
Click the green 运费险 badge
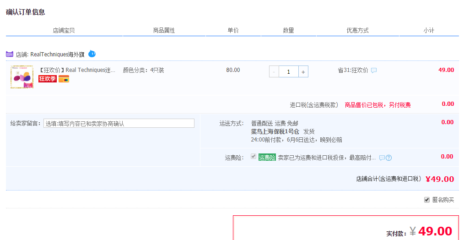pos(267,158)
